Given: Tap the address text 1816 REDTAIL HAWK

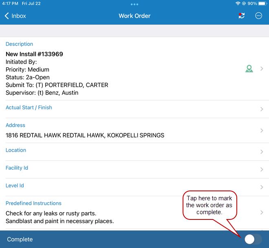Looking at the screenshot, I should pos(85,135).
